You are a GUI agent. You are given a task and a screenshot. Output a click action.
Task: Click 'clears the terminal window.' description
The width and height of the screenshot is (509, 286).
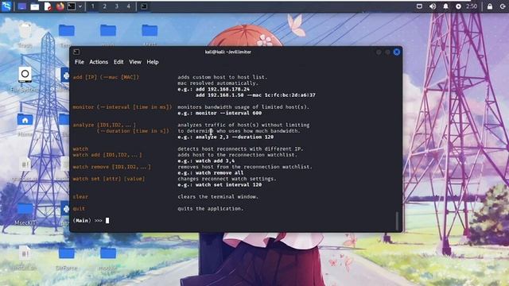click(x=218, y=196)
